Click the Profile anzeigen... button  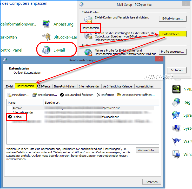point(173,52)
